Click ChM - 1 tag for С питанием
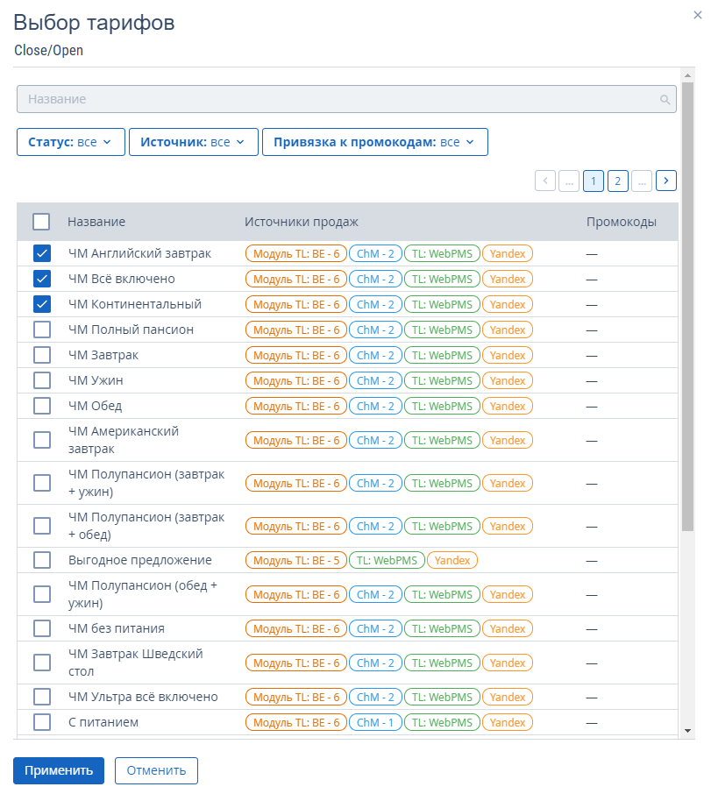 [375, 723]
